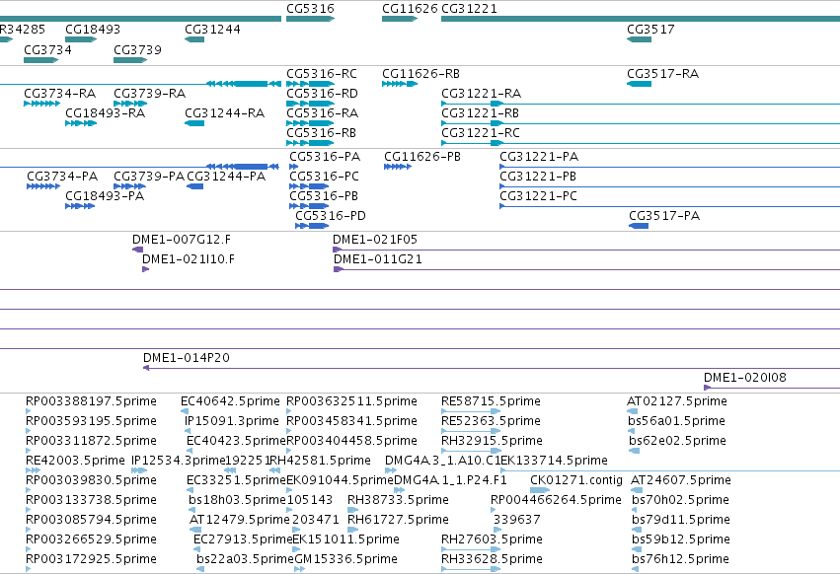Click transcript CG5316-RA
This screenshot has height=574, width=840.
pyautogui.click(x=310, y=123)
